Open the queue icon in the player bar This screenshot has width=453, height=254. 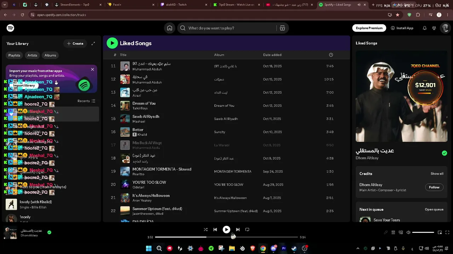pos(393,232)
